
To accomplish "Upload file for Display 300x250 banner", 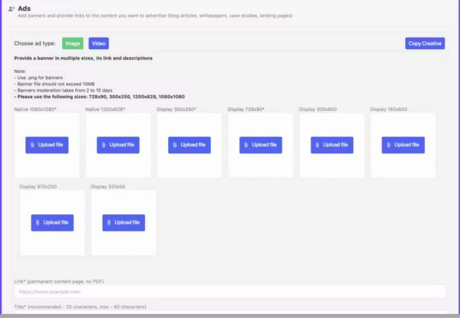I will 189,145.
